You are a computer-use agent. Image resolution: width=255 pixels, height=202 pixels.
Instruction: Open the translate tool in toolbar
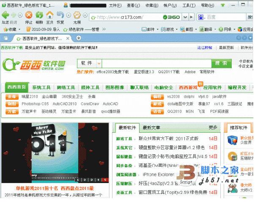tap(206, 30)
